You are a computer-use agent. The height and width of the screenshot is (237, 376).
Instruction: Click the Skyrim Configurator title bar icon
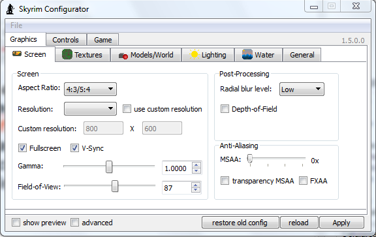10,9
